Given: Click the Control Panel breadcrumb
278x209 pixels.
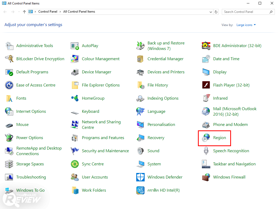Looking at the screenshot, I should coord(48,12).
